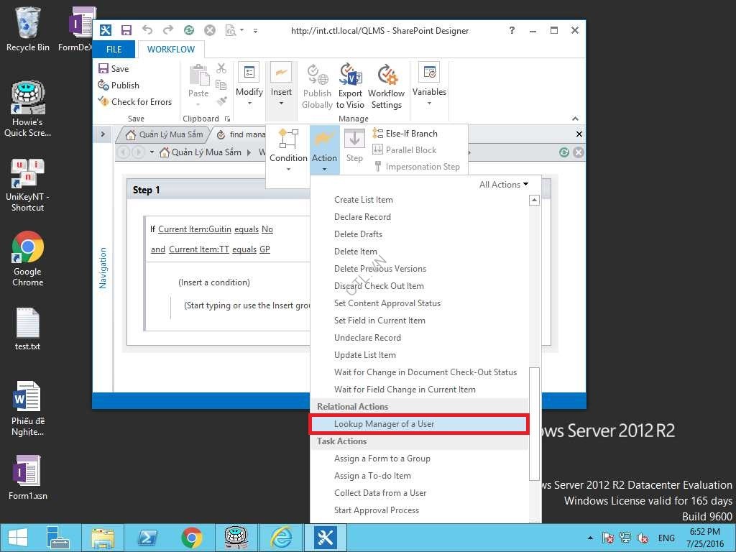Open the Modify dropdown
This screenshot has width=736, height=552.
[249, 86]
